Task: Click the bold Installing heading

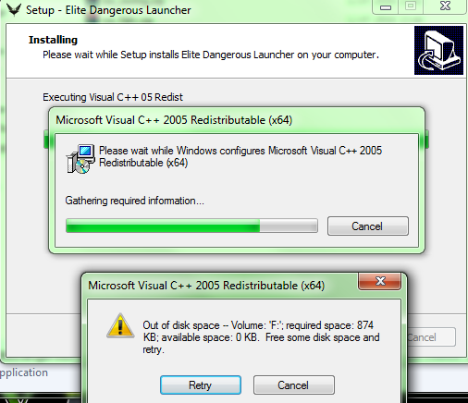Action: click(53, 40)
